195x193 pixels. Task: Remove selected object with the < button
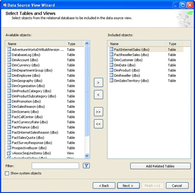tap(99, 95)
